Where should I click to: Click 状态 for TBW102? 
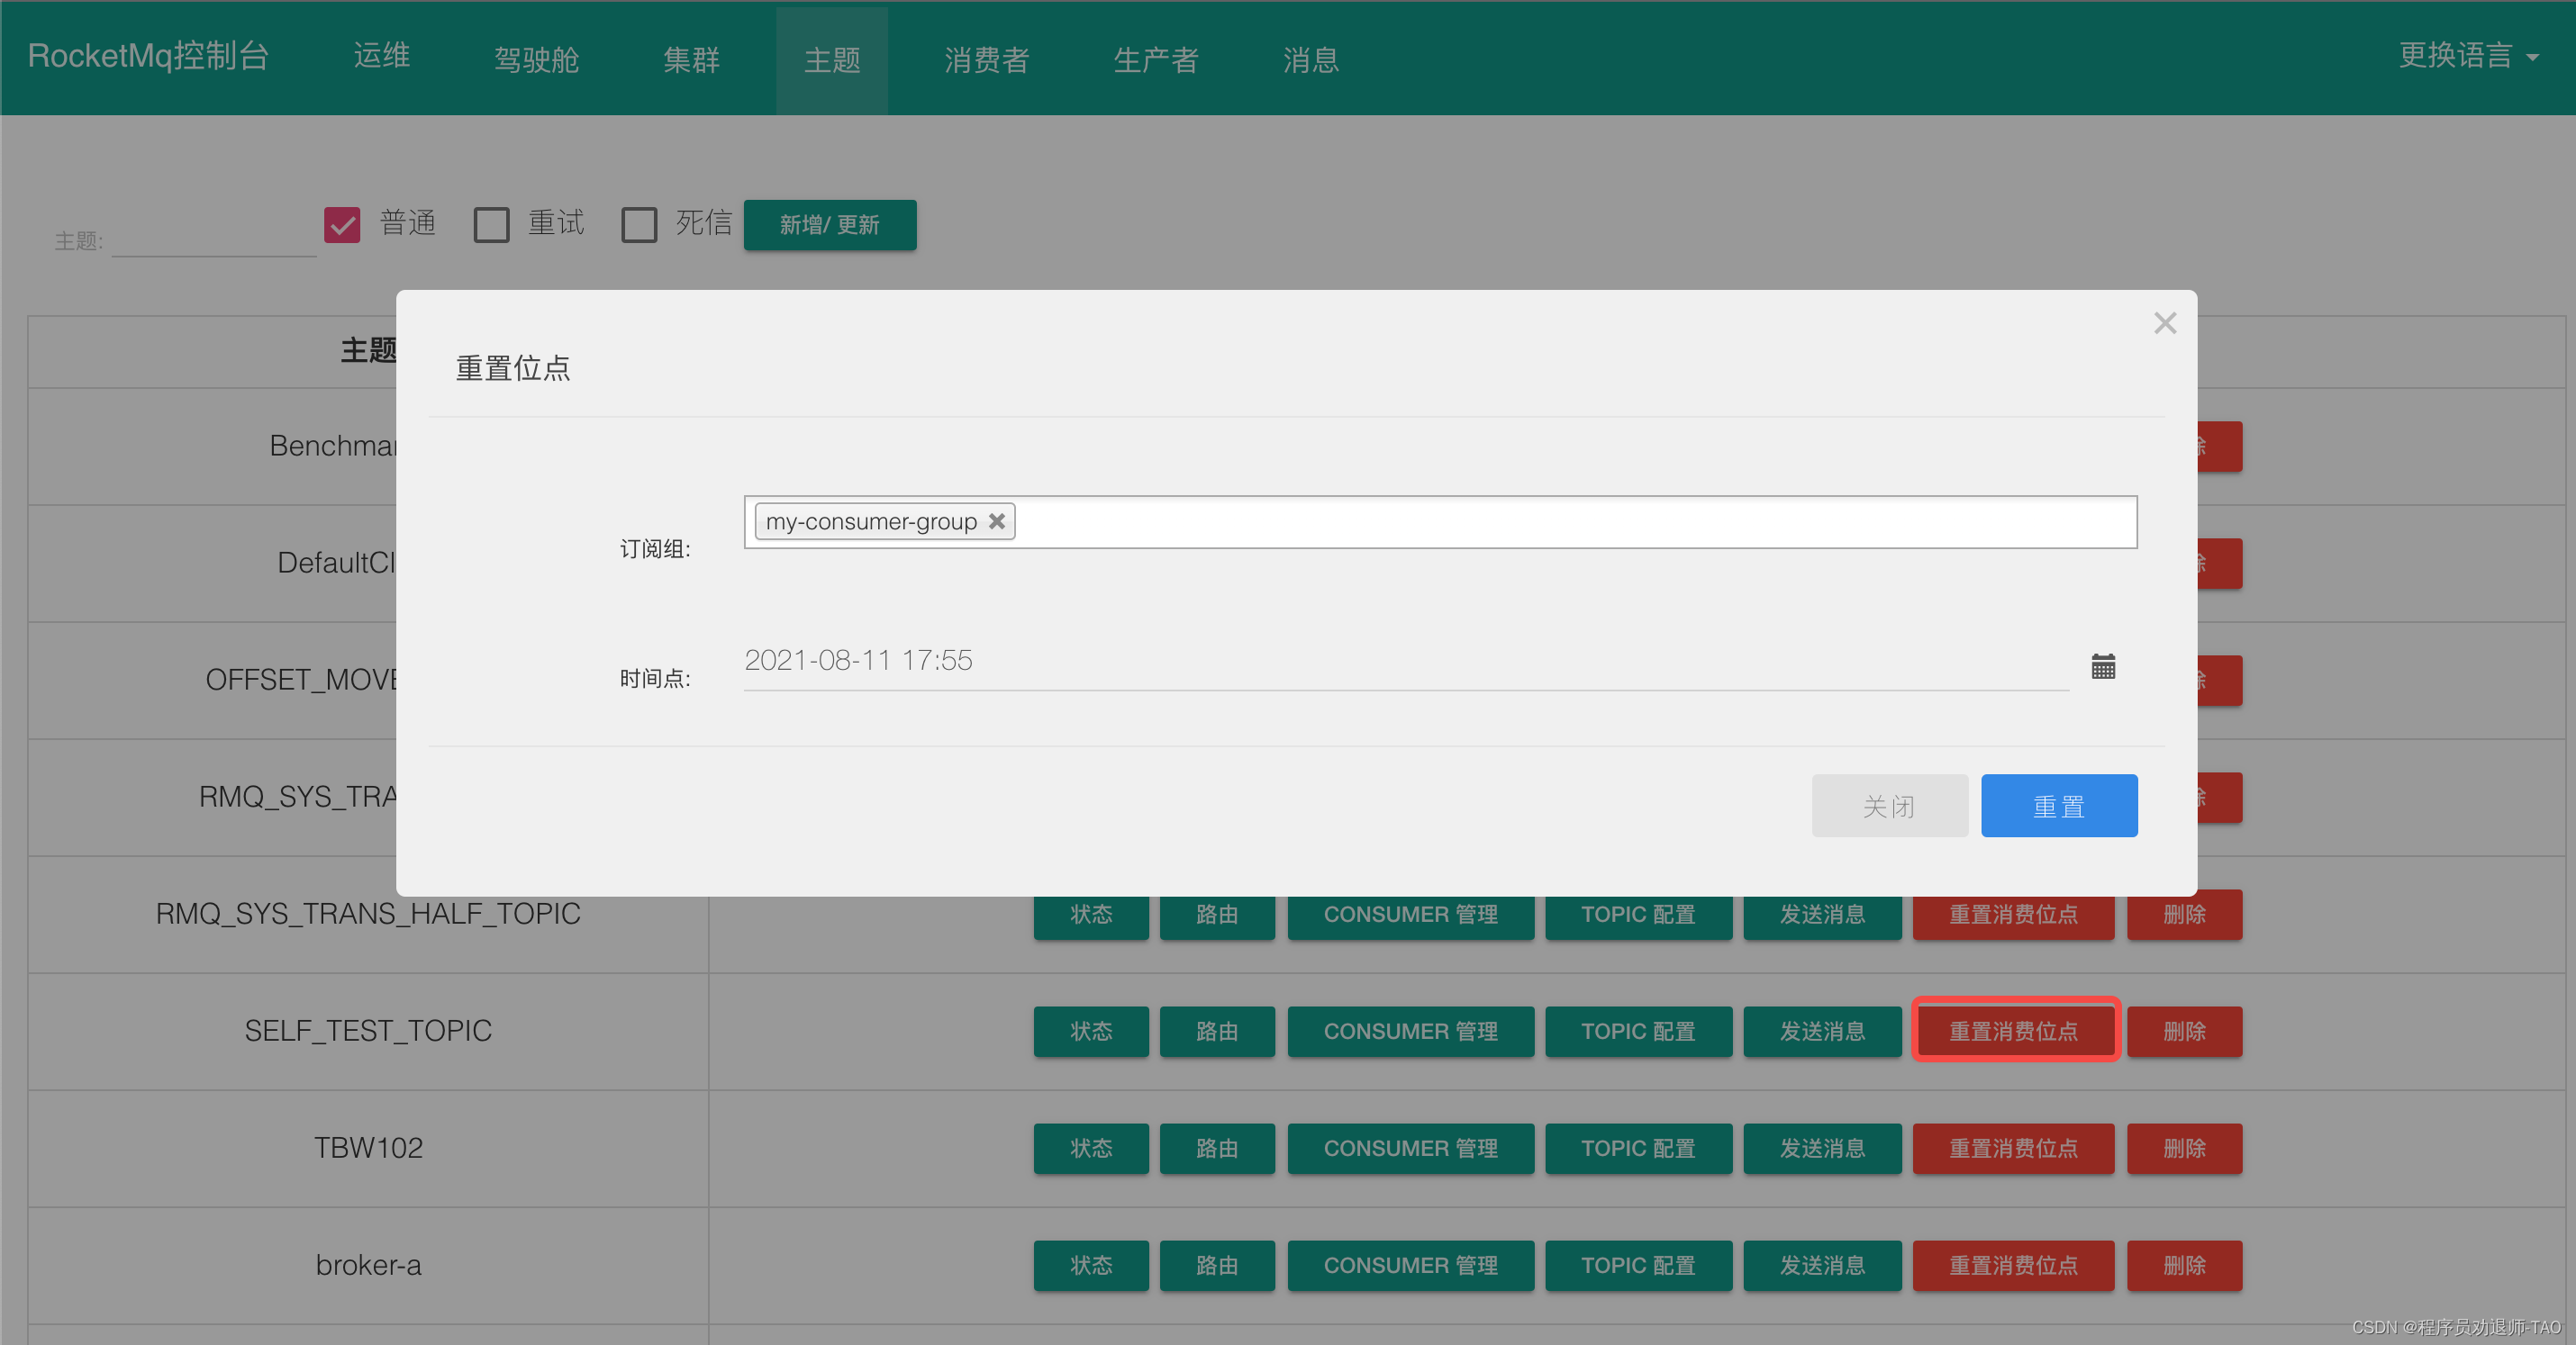[1090, 1148]
